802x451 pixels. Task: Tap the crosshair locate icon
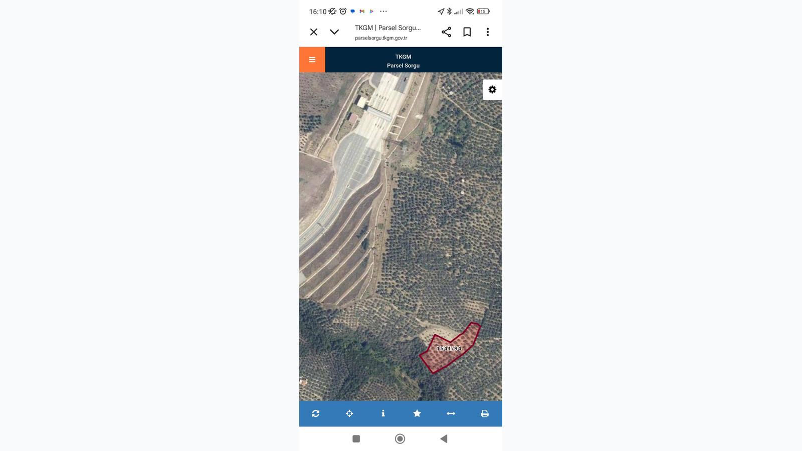[x=349, y=413]
